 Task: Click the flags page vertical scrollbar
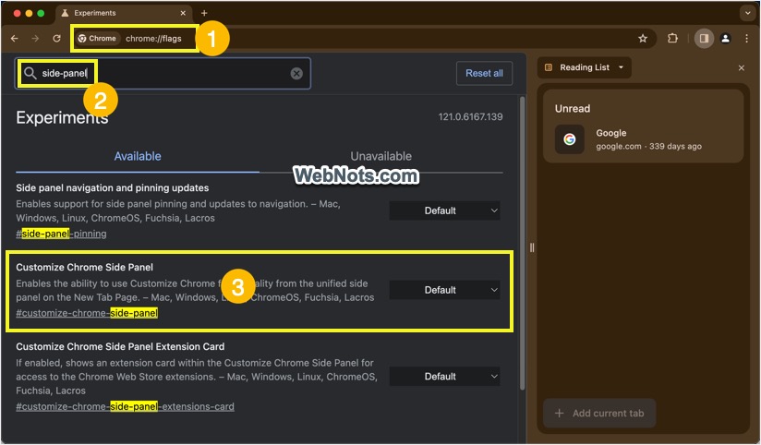[x=522, y=243]
